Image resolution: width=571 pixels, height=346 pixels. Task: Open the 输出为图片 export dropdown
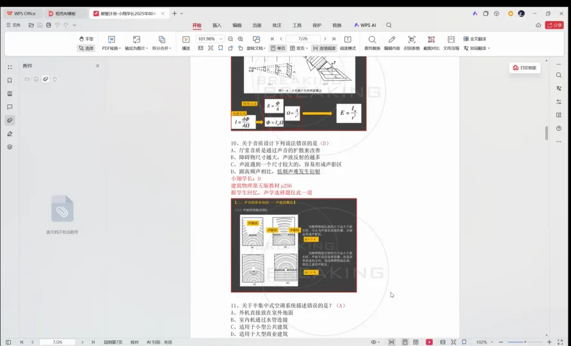136,43
